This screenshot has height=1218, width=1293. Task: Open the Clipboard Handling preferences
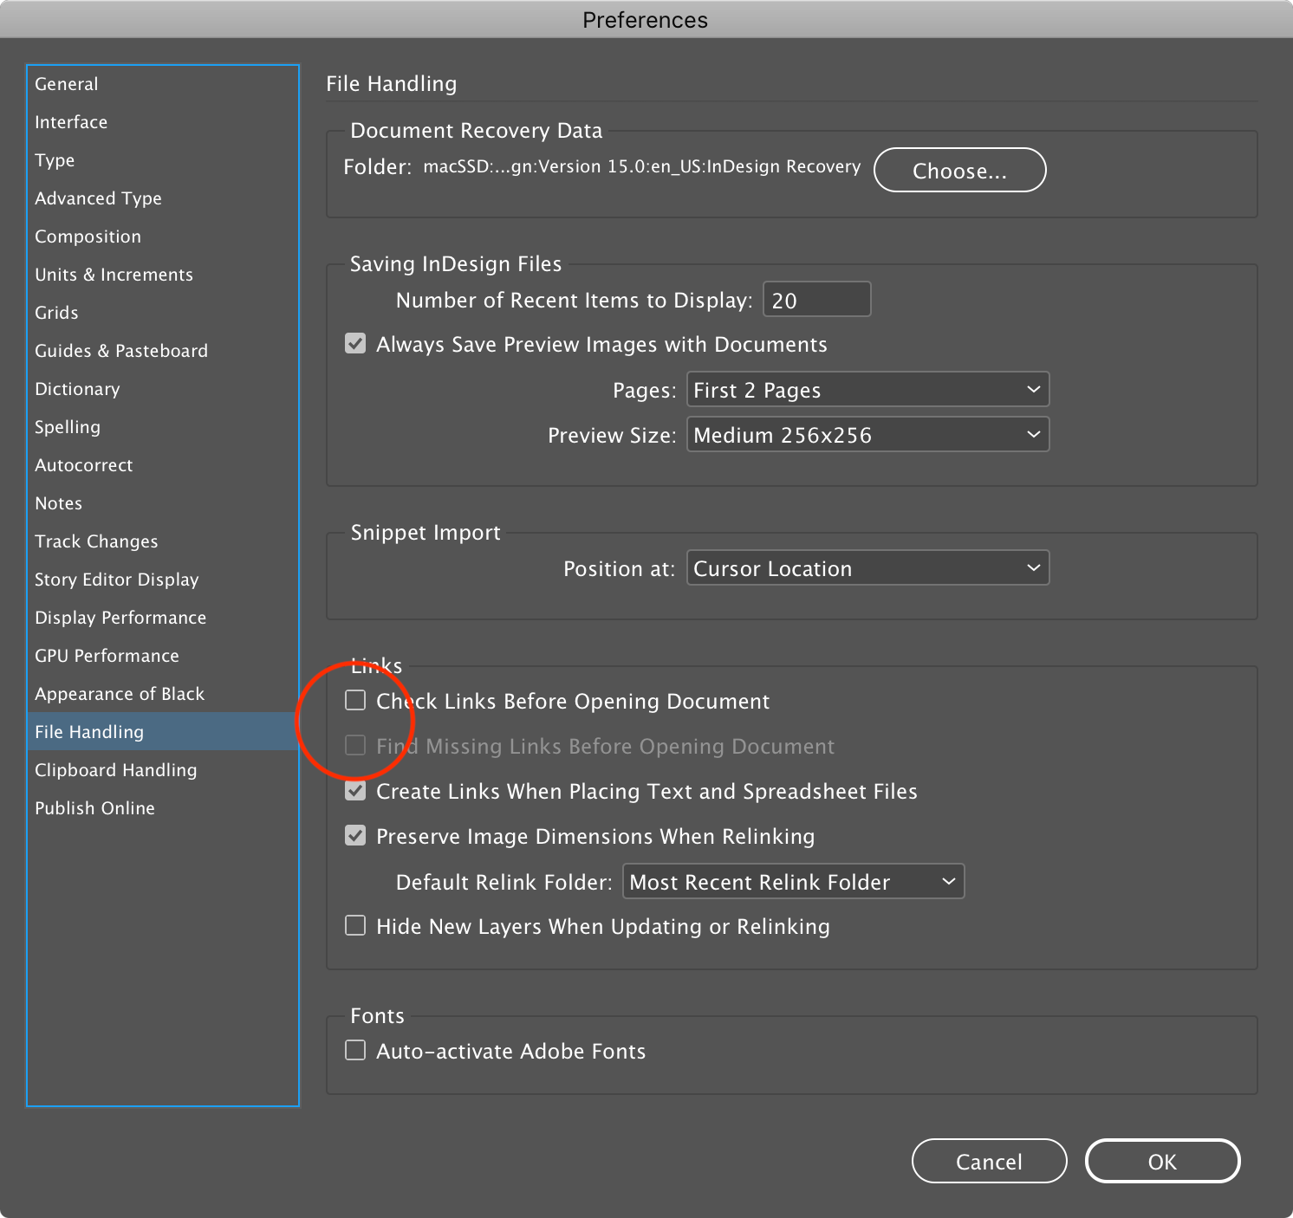pos(115,769)
